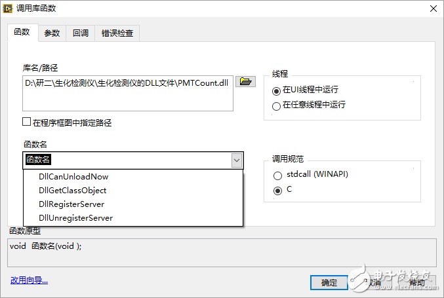Close the 调用库函数 dialog window

[432, 9]
